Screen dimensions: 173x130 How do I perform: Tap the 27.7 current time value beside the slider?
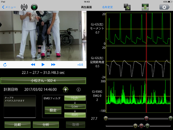[94, 118]
